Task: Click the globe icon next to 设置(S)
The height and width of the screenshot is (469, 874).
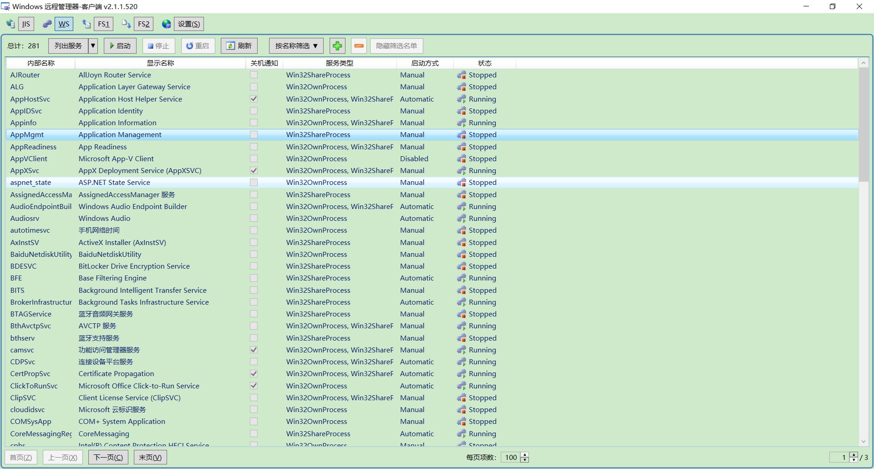Action: tap(167, 24)
